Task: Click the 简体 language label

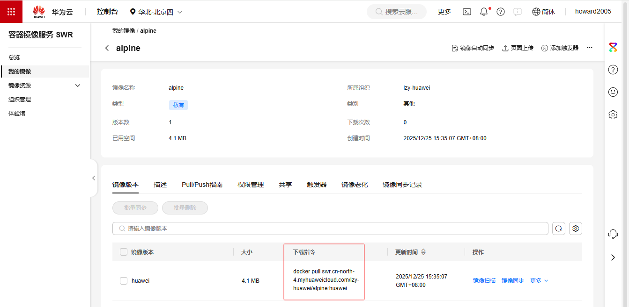Action: click(548, 12)
